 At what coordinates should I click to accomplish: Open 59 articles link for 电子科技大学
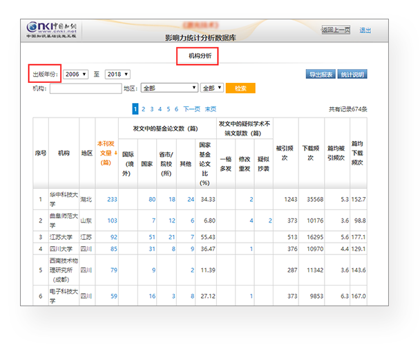[x=114, y=297]
